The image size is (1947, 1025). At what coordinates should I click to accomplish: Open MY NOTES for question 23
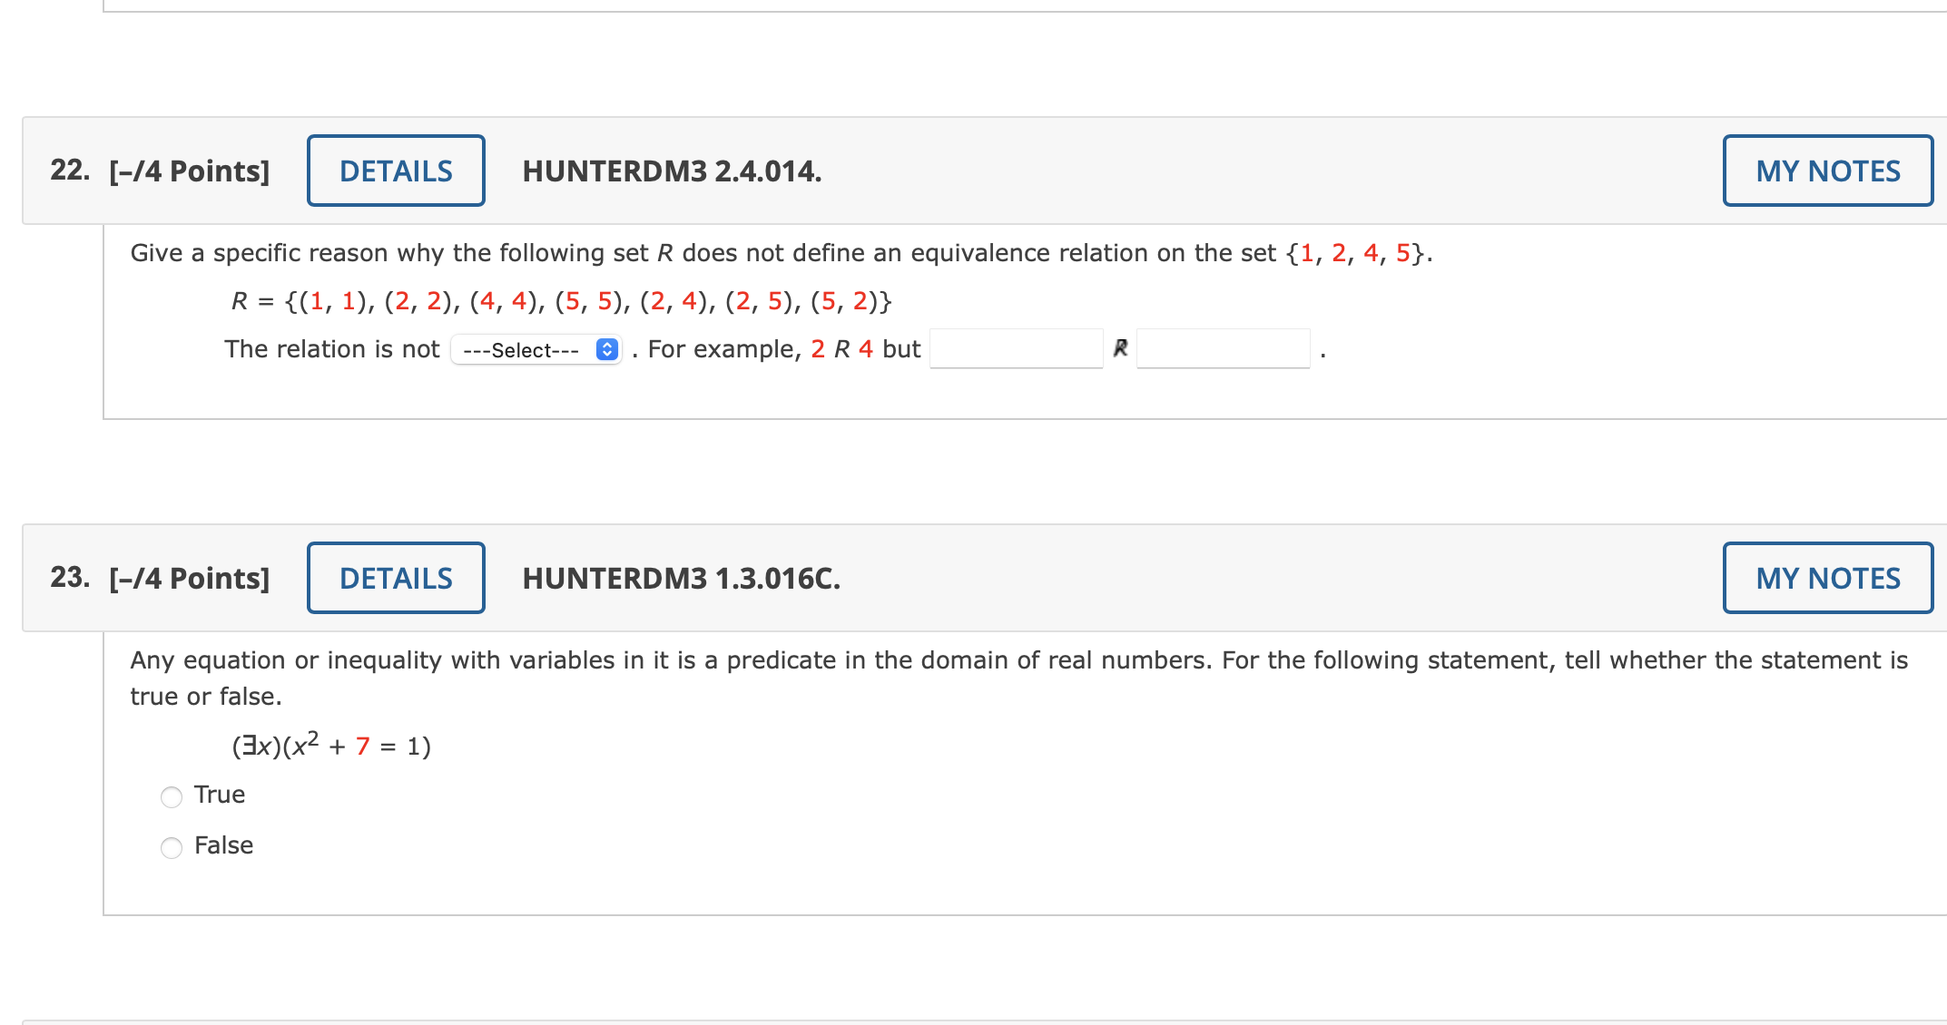(x=1827, y=578)
